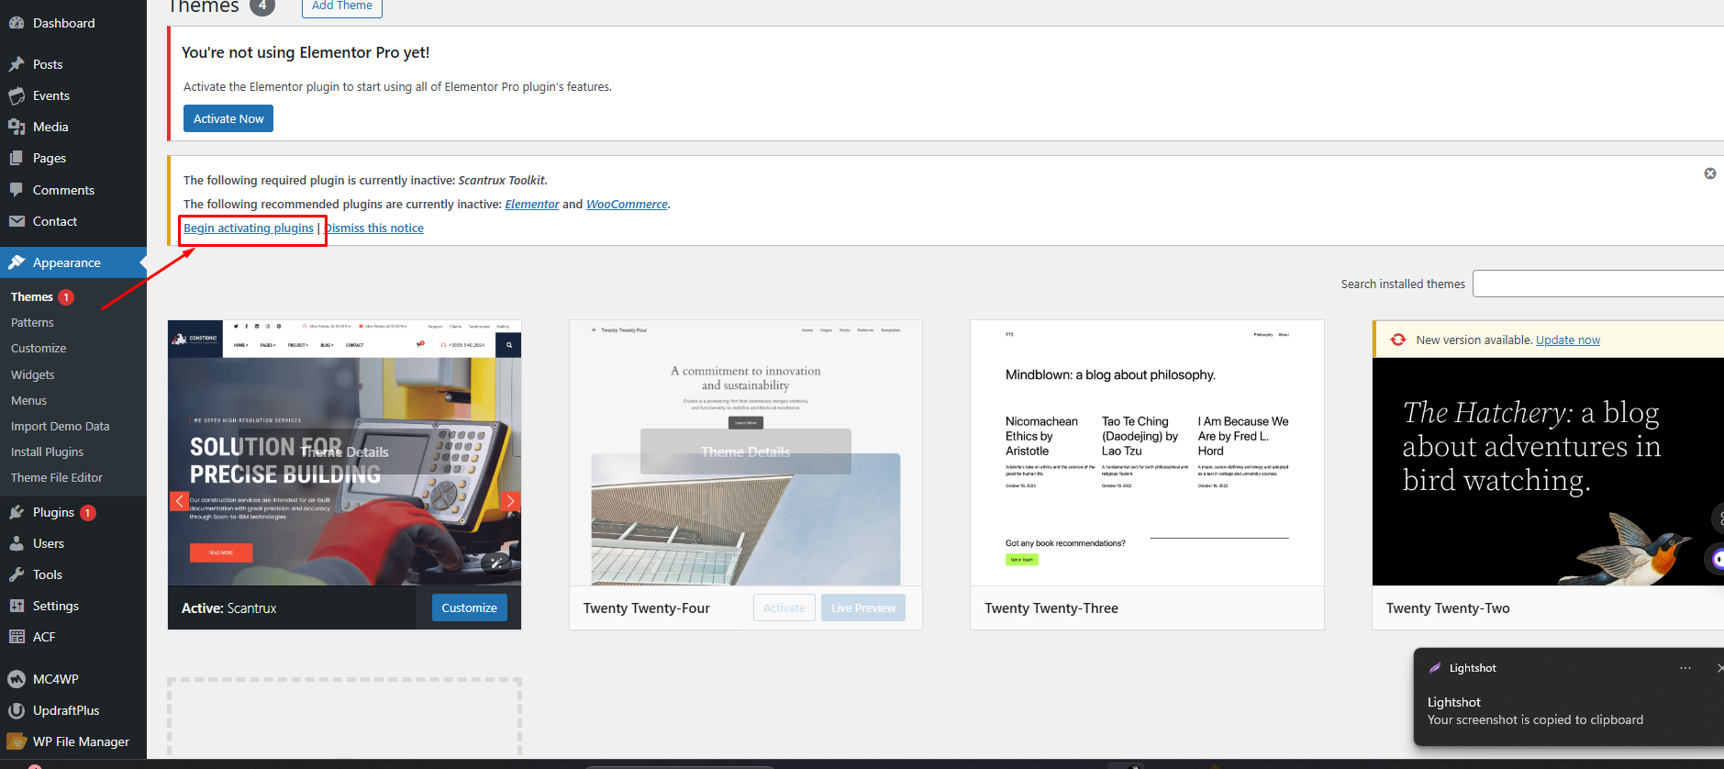Click Dismiss this notice link
The image size is (1724, 769).
[375, 228]
